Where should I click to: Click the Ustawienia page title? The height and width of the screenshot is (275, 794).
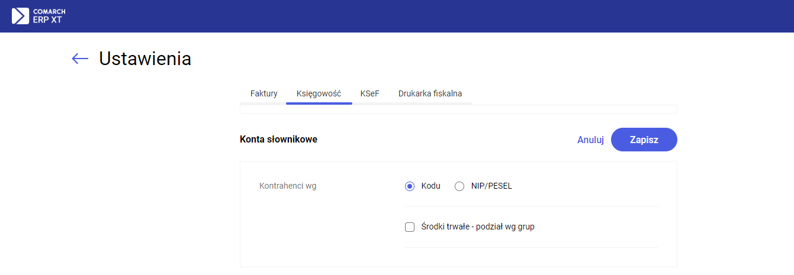pyautogui.click(x=145, y=59)
